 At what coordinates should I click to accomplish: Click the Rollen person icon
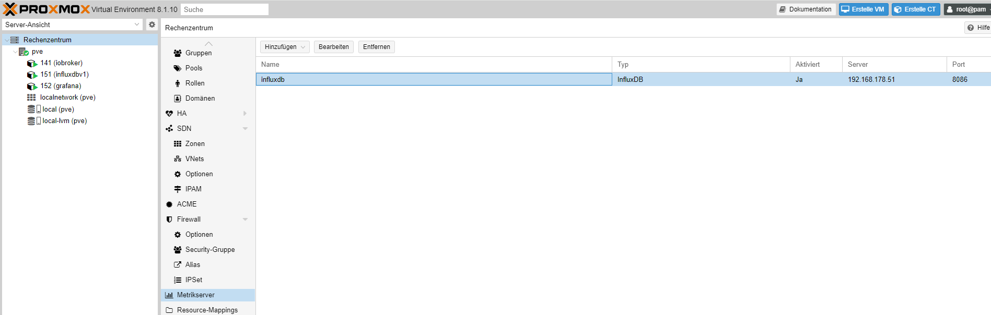point(178,83)
